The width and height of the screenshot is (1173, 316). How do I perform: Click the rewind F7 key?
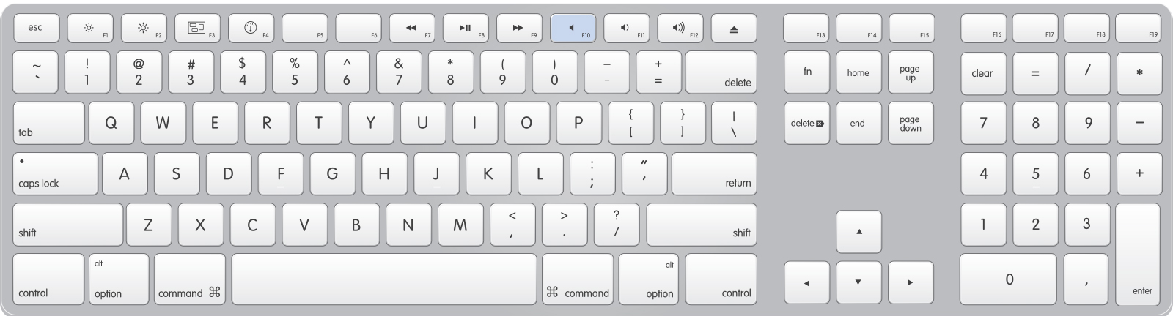[412, 29]
